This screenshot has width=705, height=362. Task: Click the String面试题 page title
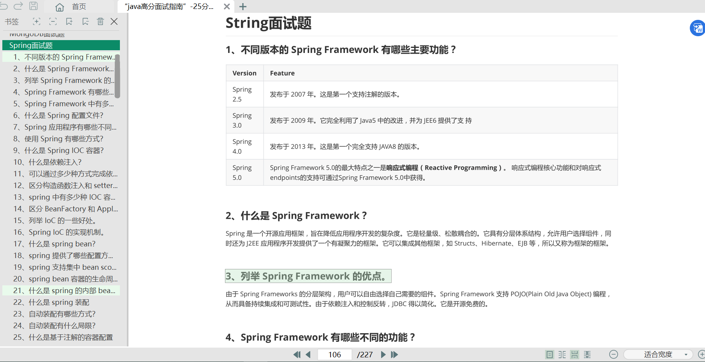[x=269, y=23]
